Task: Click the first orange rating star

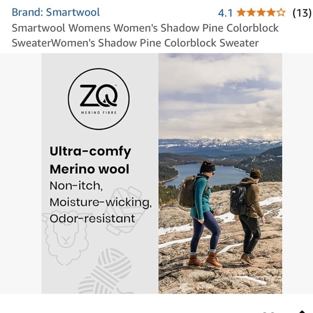Action: [x=241, y=12]
